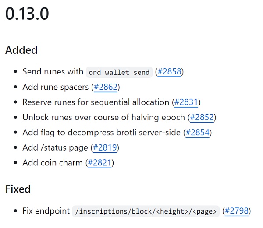Viewport: 263px width, 228px height.
Task: Click the 'Send runes with' text
Action: (53, 72)
